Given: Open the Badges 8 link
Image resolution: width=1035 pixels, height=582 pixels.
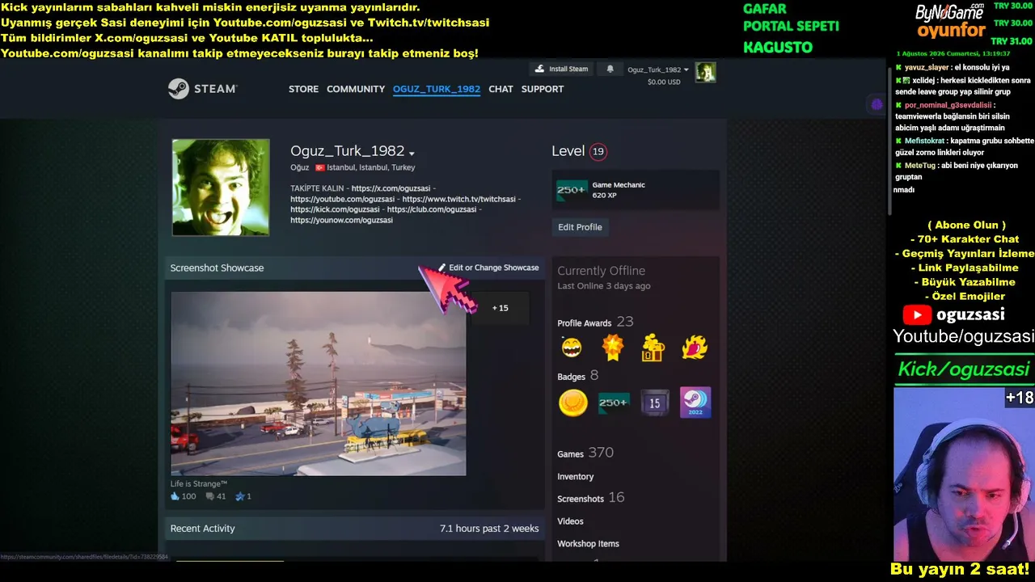Looking at the screenshot, I should point(577,376).
